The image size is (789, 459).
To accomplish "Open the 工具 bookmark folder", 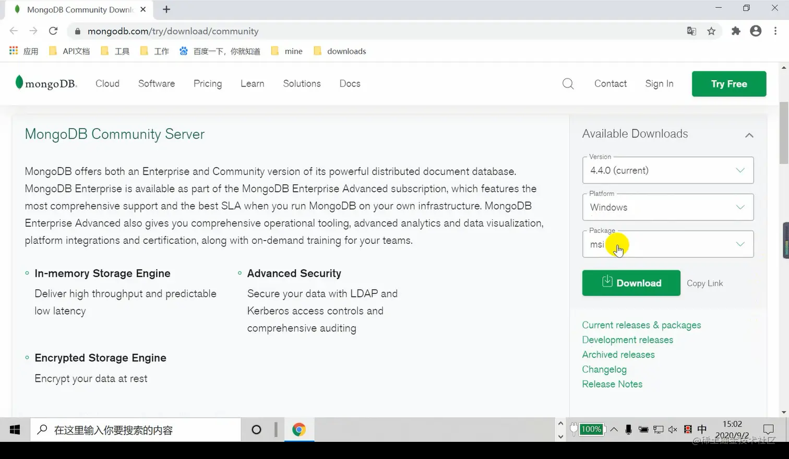I will 115,51.
